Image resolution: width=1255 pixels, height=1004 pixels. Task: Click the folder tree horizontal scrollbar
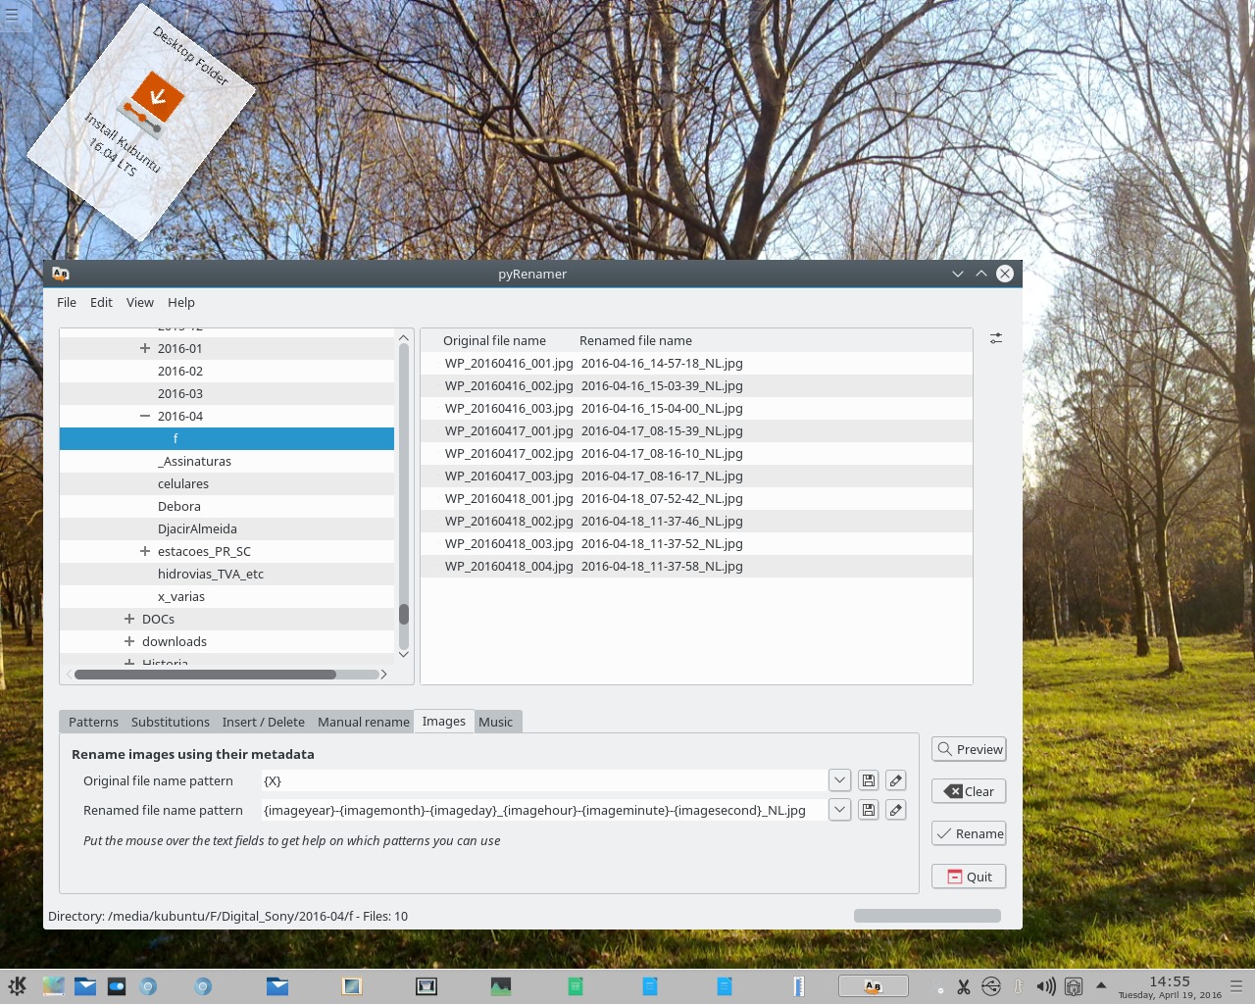(205, 675)
